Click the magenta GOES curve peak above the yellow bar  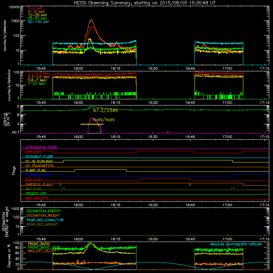click(x=92, y=119)
